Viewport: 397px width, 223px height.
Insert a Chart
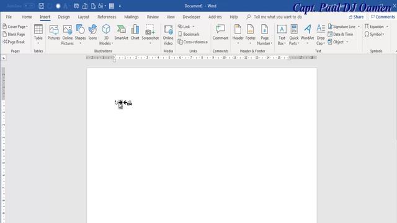point(135,32)
